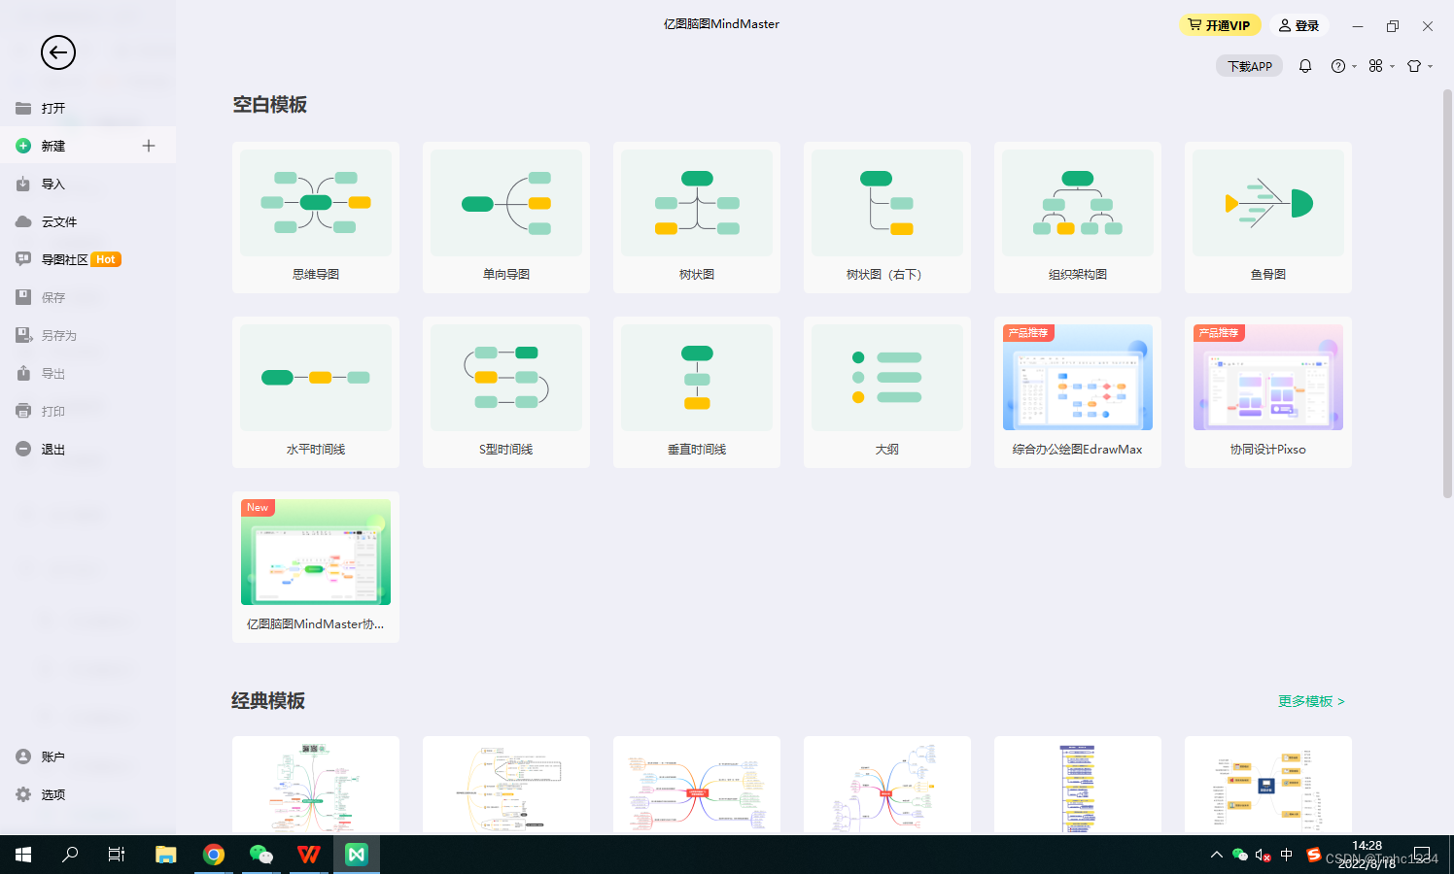Open the skin theme shirt icon
This screenshot has height=874, width=1454.
(1414, 66)
